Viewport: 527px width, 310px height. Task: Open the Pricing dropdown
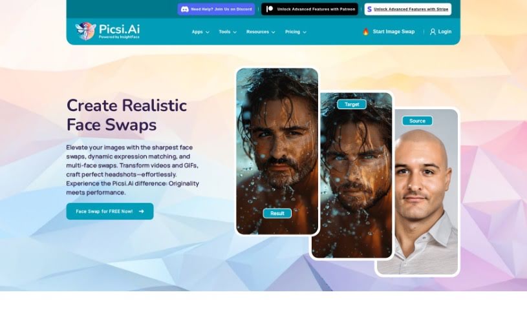pos(296,32)
